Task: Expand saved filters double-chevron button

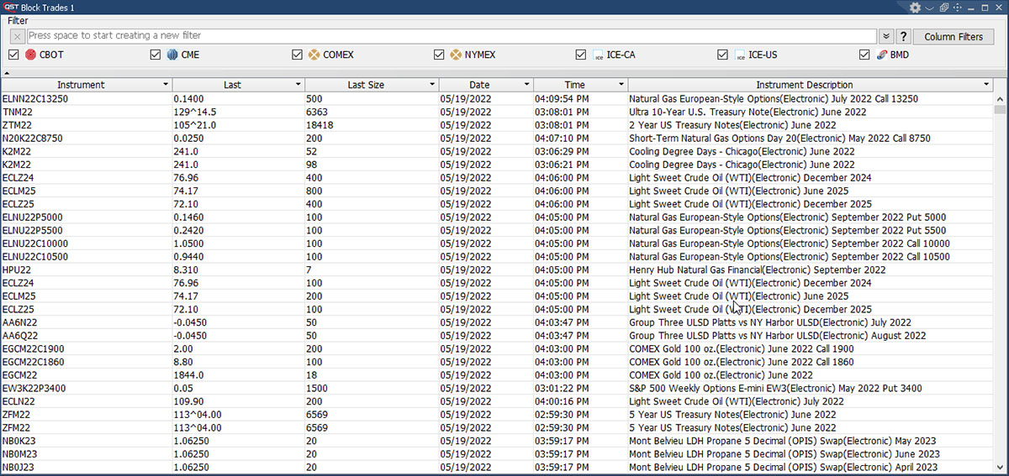Action: tap(886, 37)
